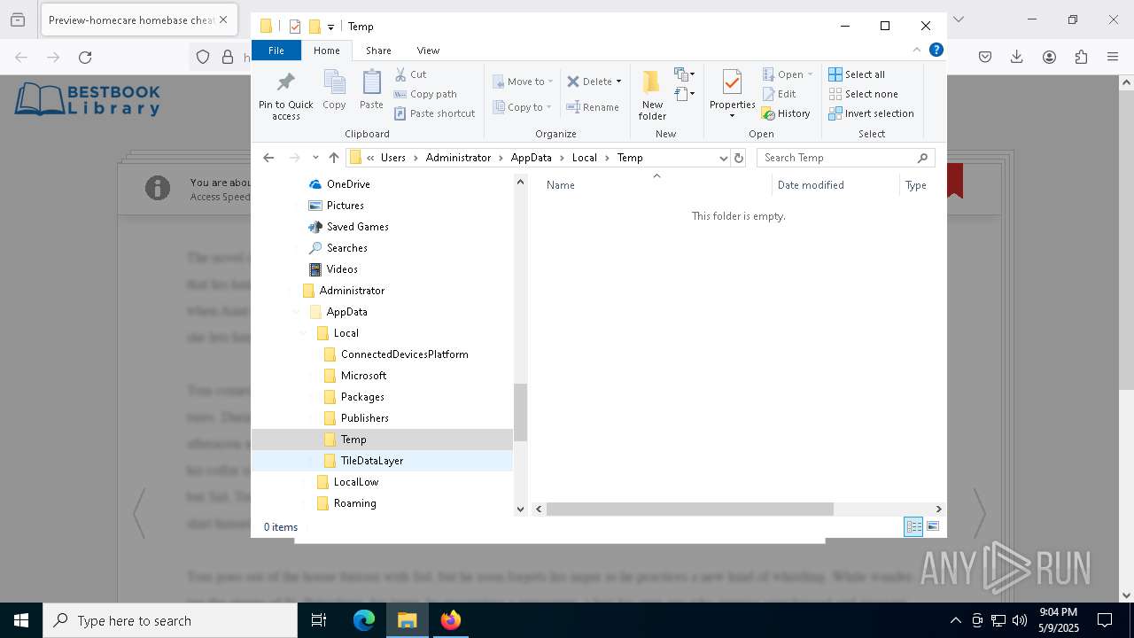Click the navigation pane vertical scrollbar

520,412
